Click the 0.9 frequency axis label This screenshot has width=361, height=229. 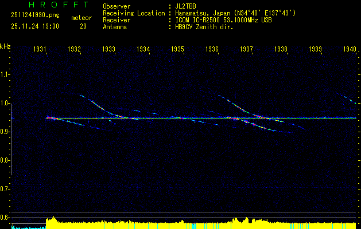coord(5,132)
